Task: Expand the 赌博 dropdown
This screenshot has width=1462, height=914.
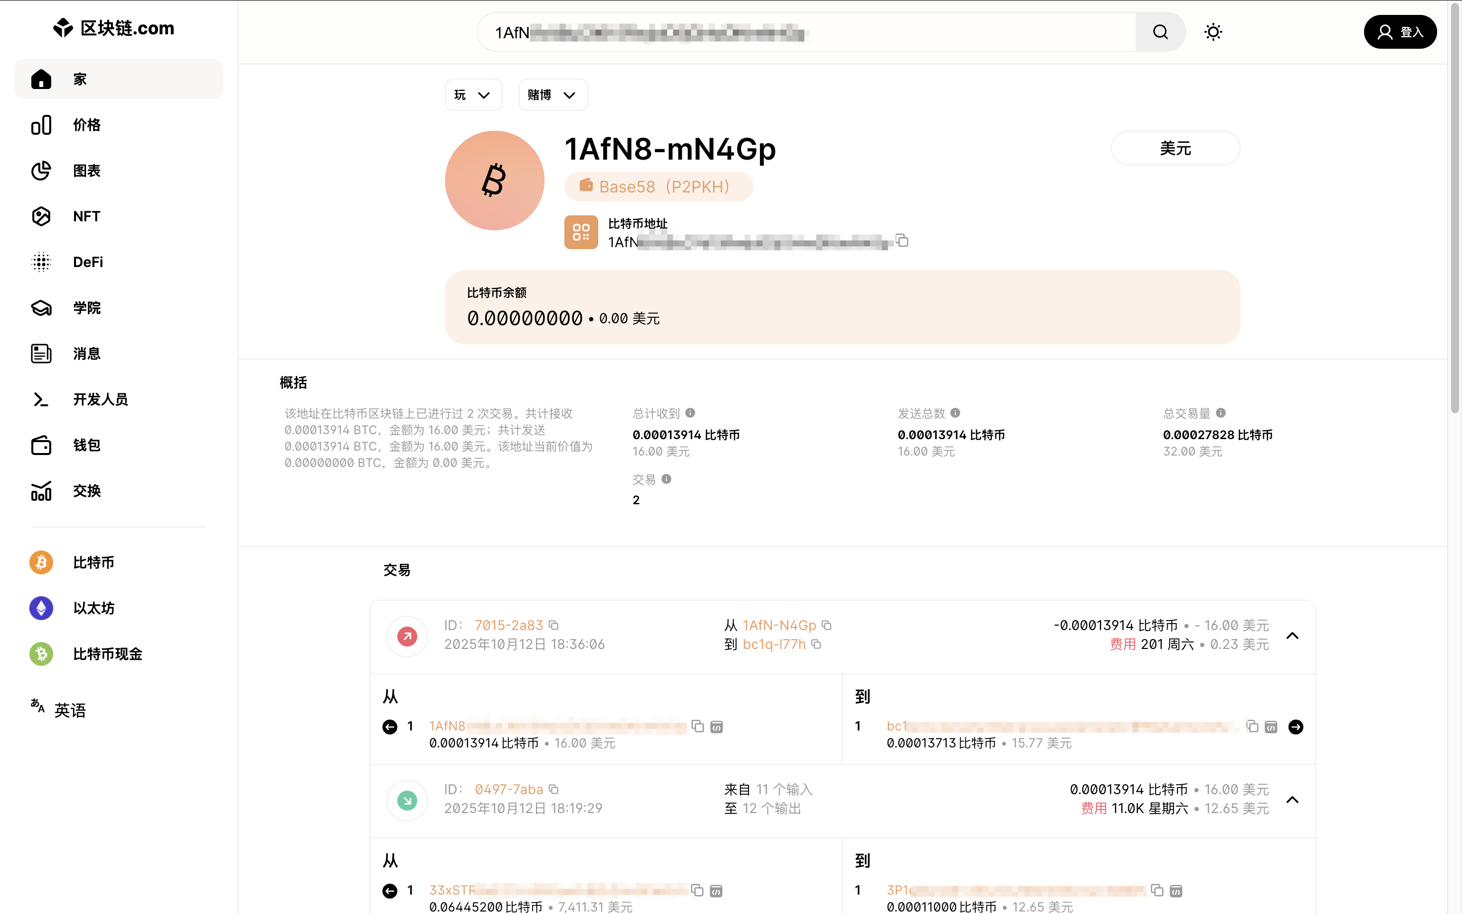Action: point(552,94)
